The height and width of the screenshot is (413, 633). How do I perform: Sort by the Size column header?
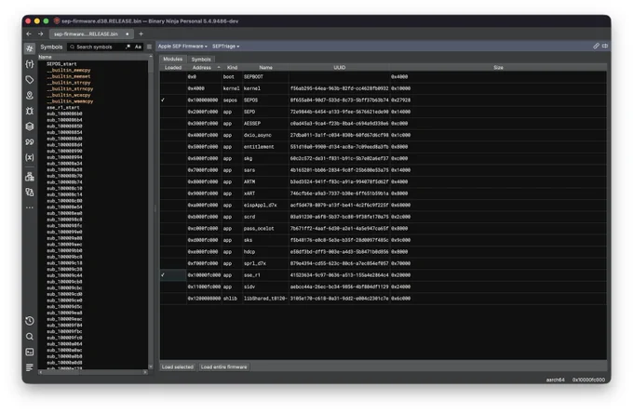point(498,67)
